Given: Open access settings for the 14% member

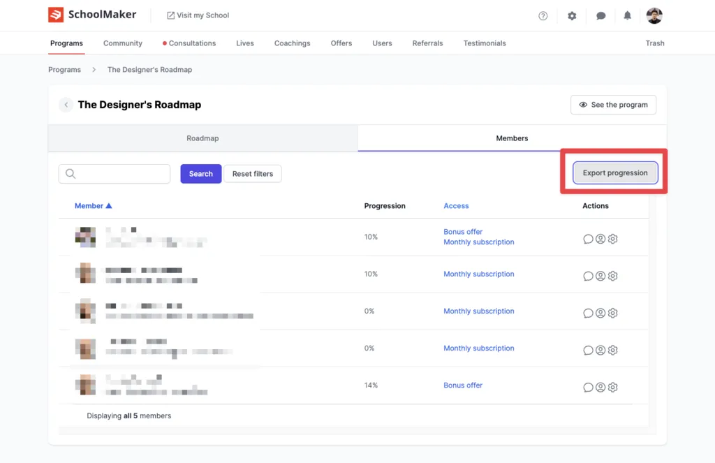Looking at the screenshot, I should [613, 388].
